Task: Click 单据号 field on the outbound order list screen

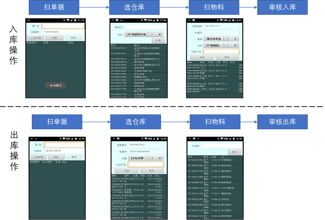Action: 223,146
